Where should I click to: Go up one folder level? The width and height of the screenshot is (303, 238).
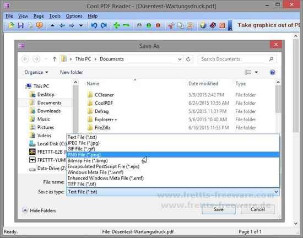click(x=55, y=59)
